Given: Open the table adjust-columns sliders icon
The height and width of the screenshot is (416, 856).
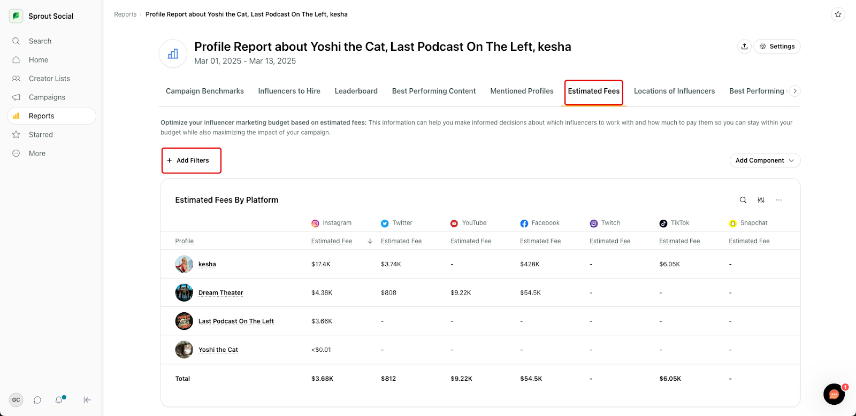Looking at the screenshot, I should tap(761, 200).
